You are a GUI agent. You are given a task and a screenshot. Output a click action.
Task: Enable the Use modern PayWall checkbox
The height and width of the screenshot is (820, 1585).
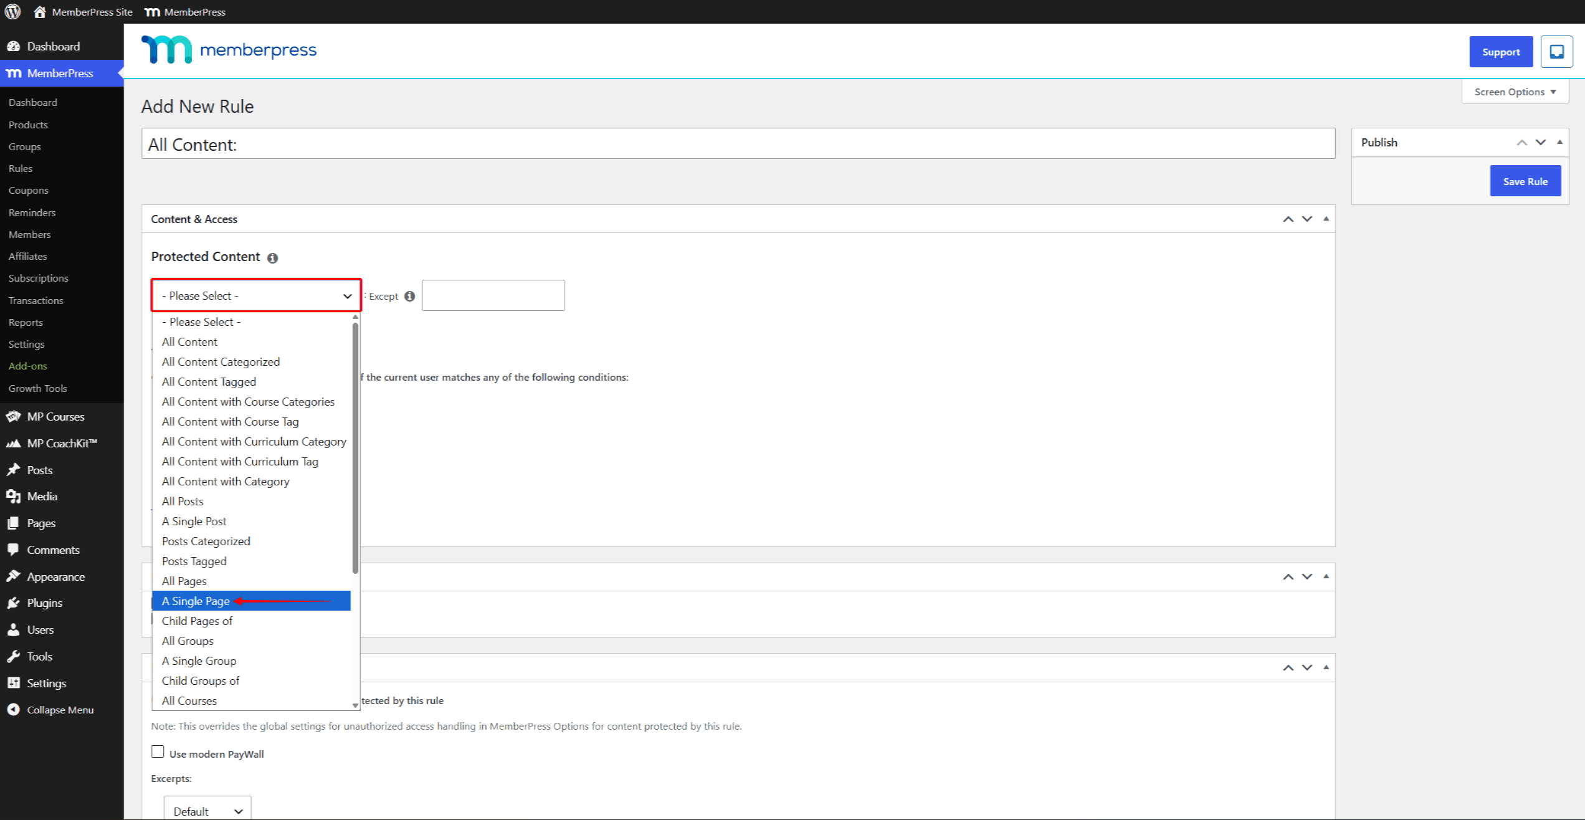[158, 752]
